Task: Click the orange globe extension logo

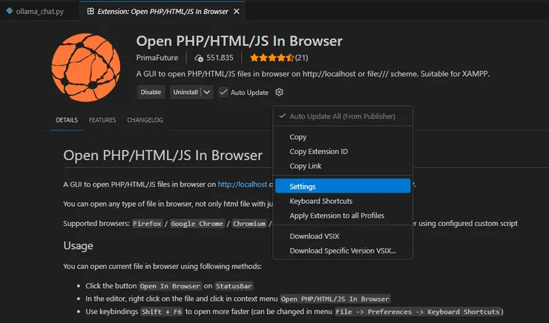Action: [86, 67]
